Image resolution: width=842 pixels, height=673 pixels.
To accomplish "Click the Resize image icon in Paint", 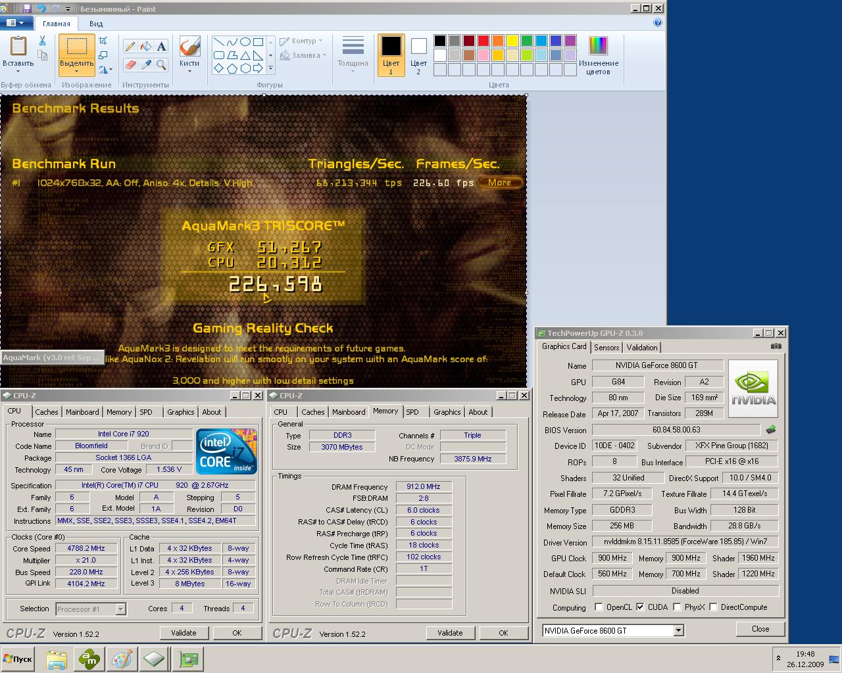I will point(103,55).
